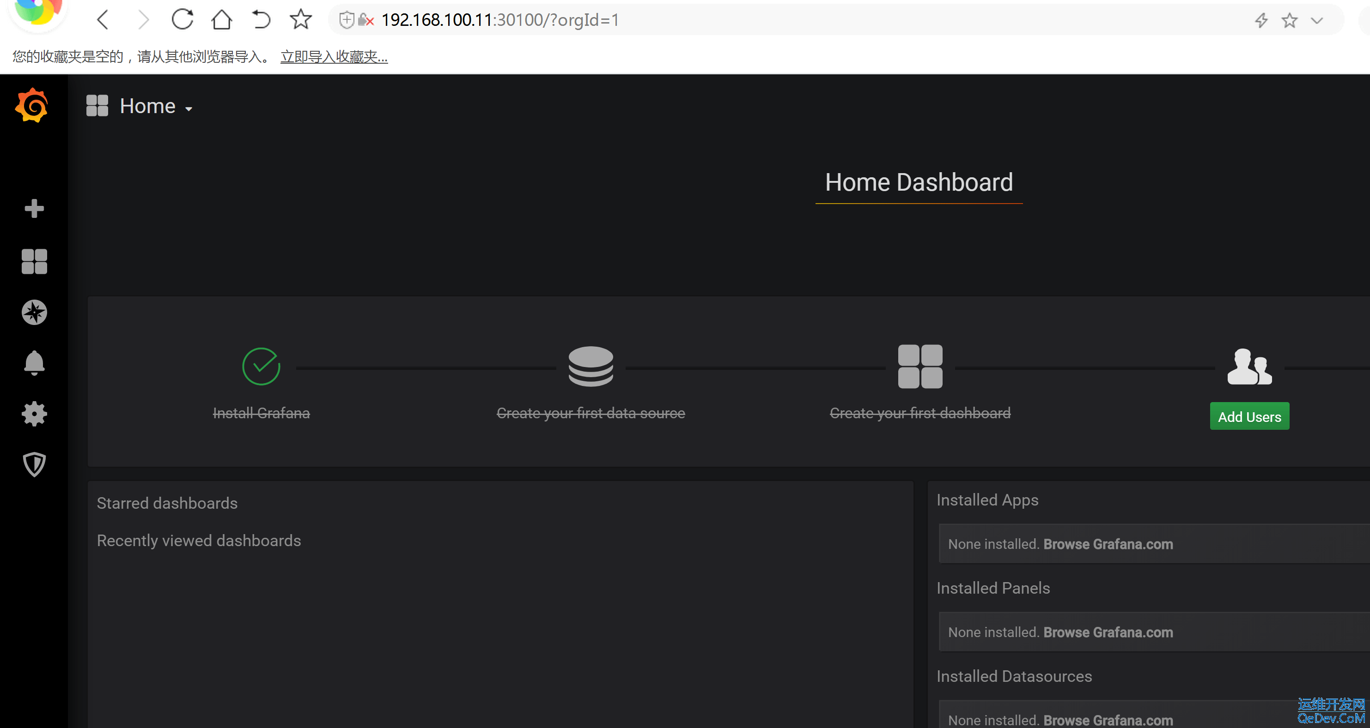Click the green checkmark Install Grafana icon
The height and width of the screenshot is (728, 1370).
[x=261, y=366]
